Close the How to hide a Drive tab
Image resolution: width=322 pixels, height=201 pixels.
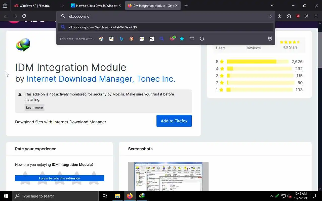[120, 6]
